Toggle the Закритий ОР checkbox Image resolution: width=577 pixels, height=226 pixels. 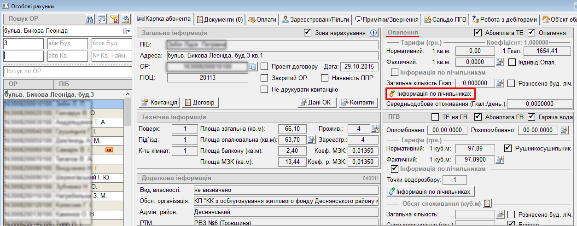coord(264,78)
